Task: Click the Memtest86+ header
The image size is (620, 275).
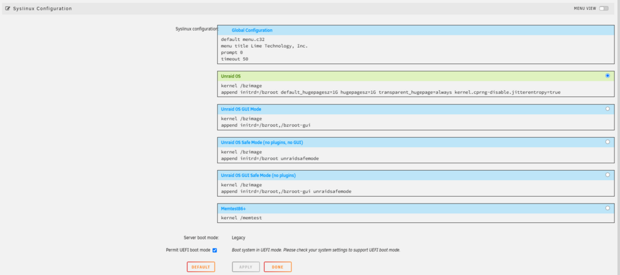Action: coord(416,208)
